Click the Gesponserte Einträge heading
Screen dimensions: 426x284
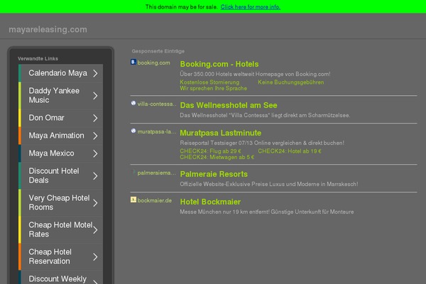[158, 51]
